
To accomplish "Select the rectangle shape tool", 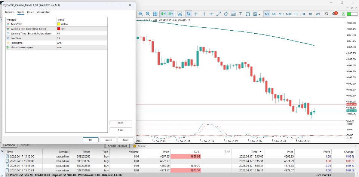I will pos(248,14).
